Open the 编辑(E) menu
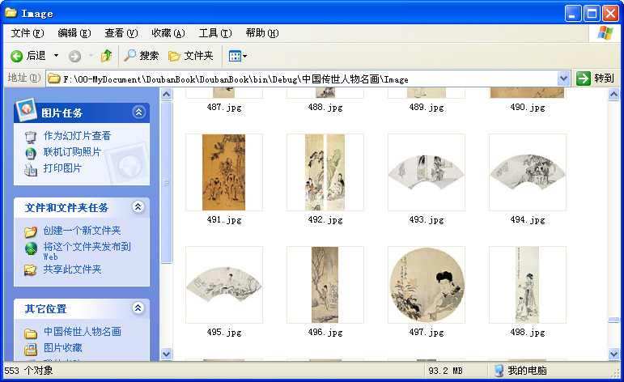The width and height of the screenshot is (624, 382). (x=74, y=33)
